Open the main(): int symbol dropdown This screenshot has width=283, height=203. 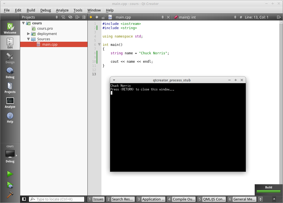point(205,17)
